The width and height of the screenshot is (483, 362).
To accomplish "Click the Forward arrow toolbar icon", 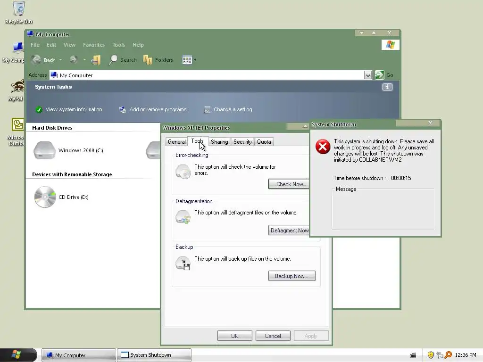I will click(x=73, y=59).
